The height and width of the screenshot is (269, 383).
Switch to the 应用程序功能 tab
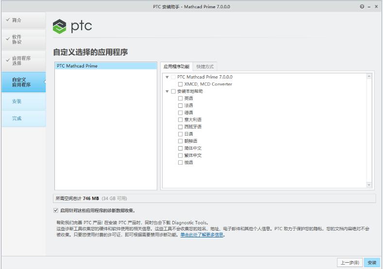(x=176, y=67)
